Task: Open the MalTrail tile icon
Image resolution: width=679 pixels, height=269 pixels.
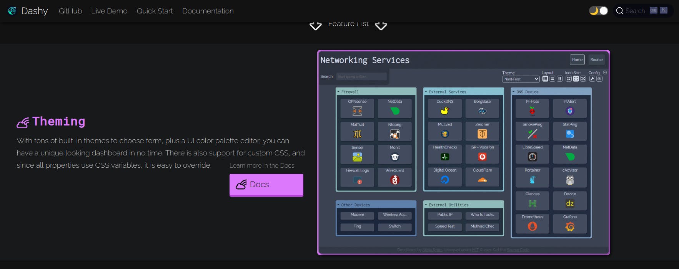Action: pyautogui.click(x=357, y=134)
